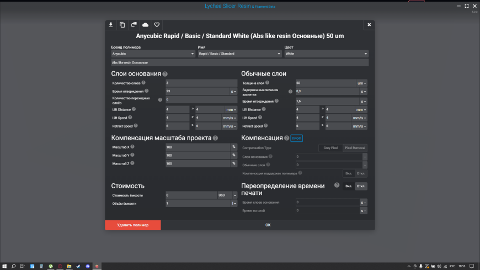Close the resin settings dialog
This screenshot has height=270, width=480.
[x=369, y=25]
